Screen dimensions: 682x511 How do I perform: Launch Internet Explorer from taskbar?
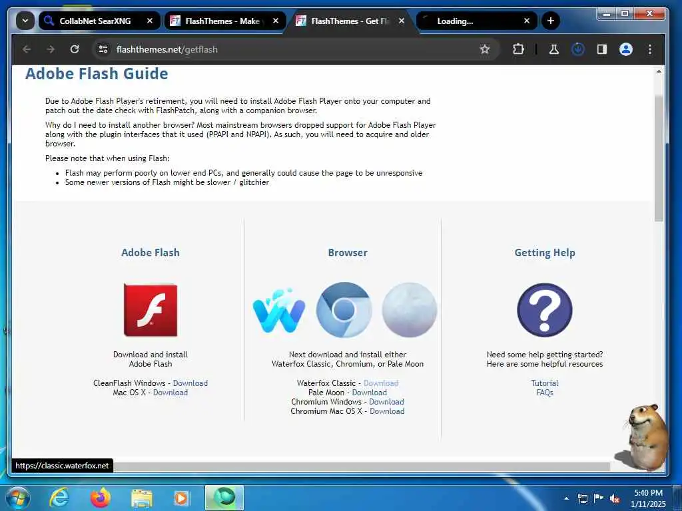pos(59,498)
